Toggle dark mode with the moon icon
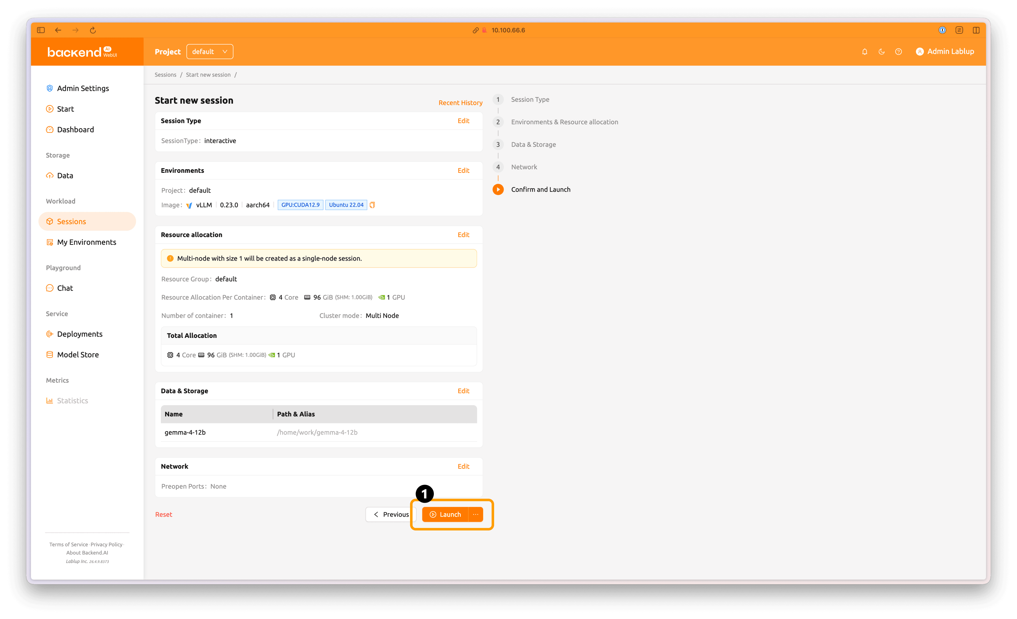The width and height of the screenshot is (1017, 619). click(882, 52)
